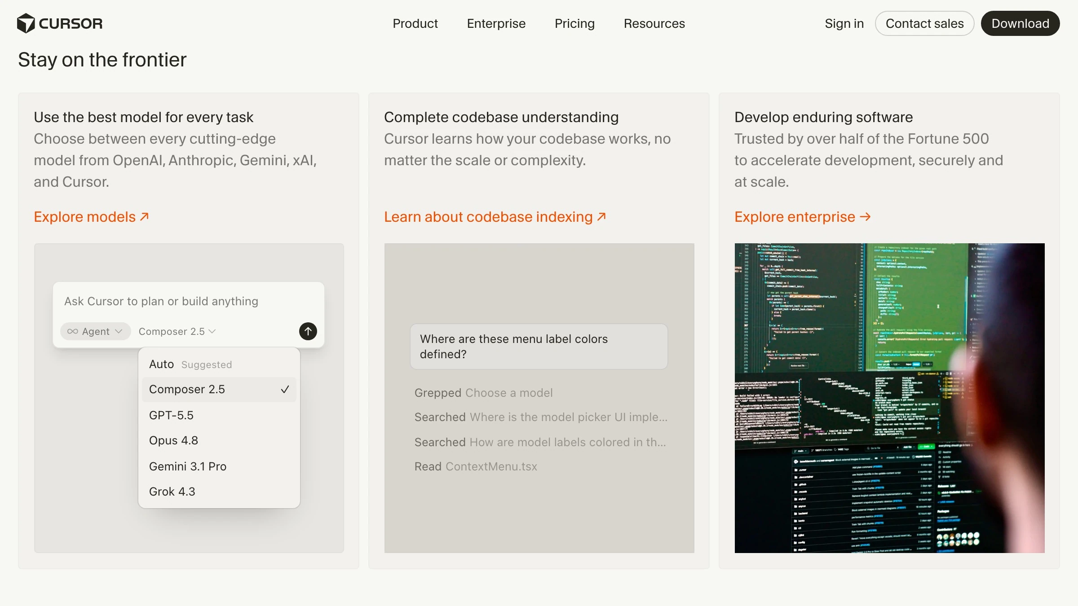The height and width of the screenshot is (606, 1078).
Task: Click the arrow icon after Explore enterprise
Action: (865, 217)
